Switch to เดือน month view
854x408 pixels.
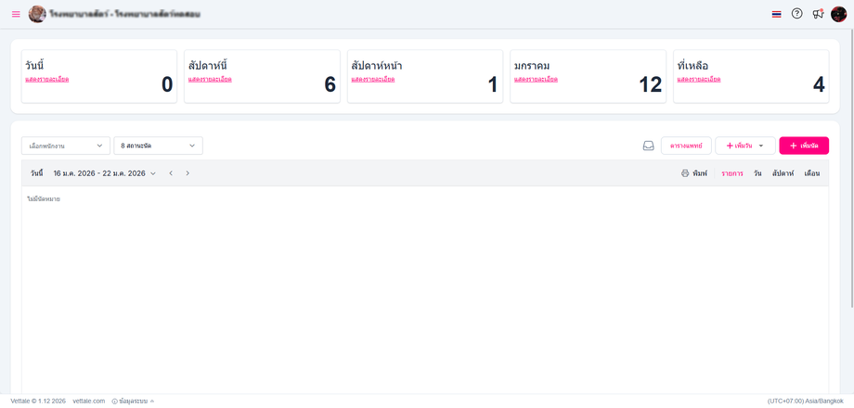812,173
